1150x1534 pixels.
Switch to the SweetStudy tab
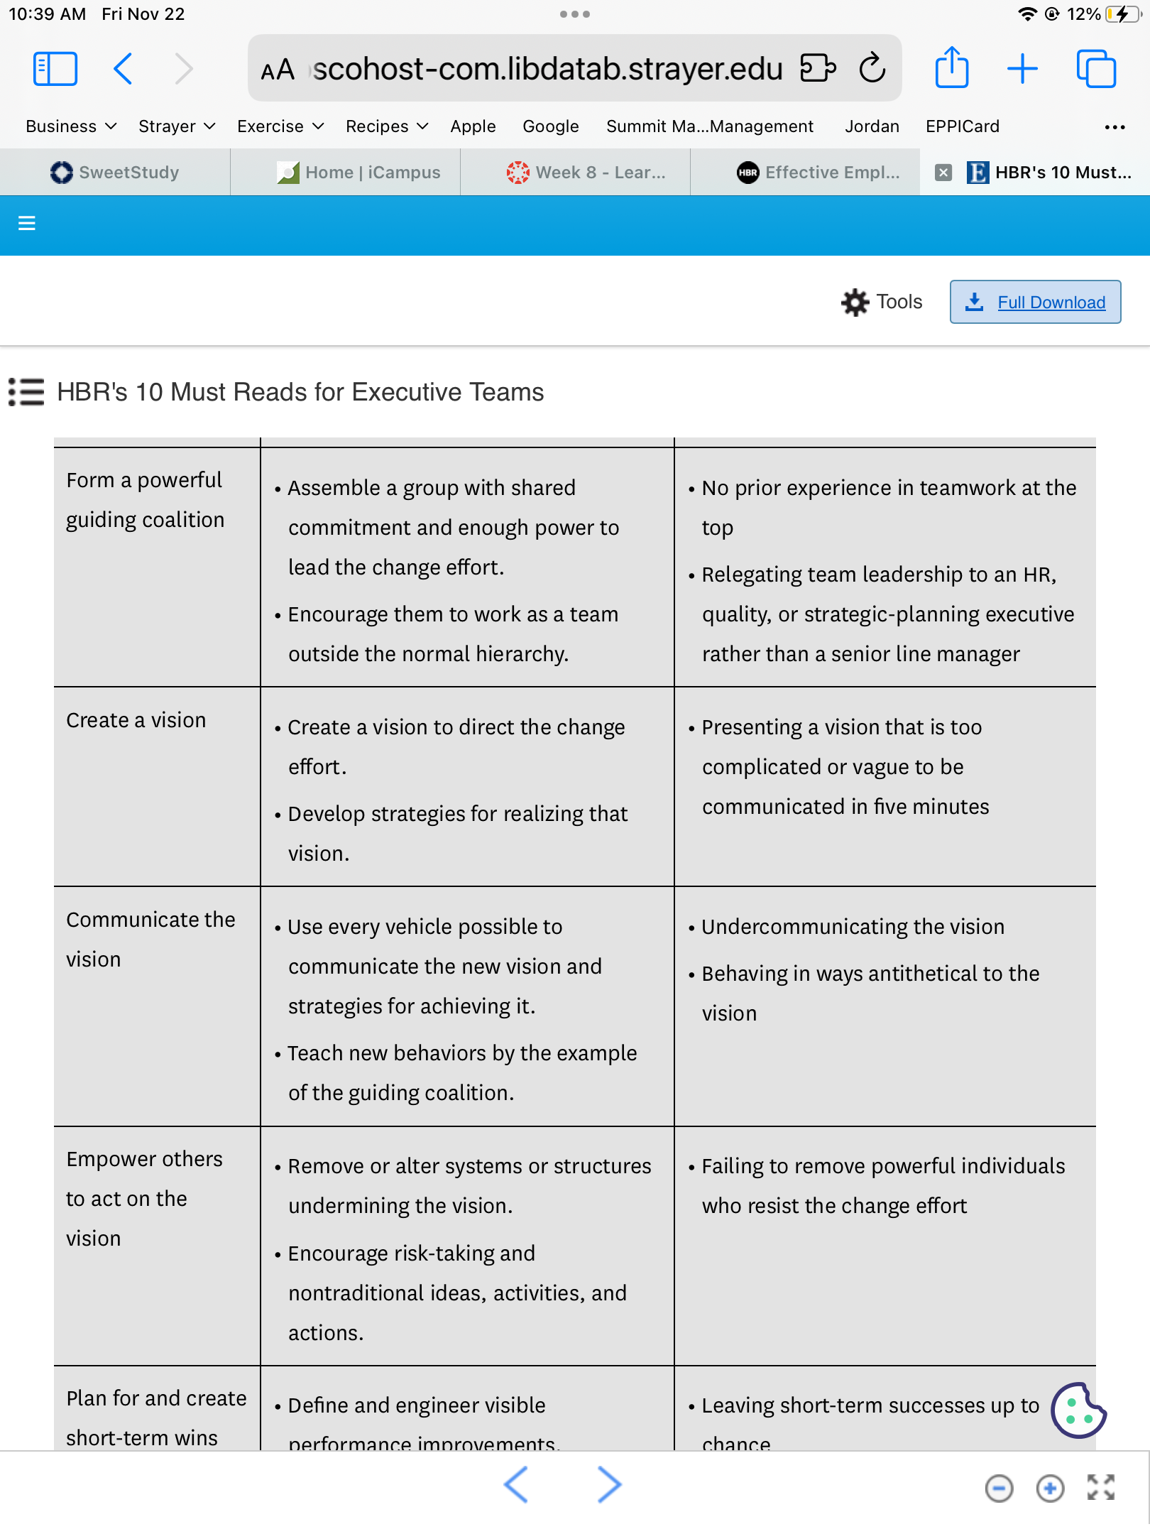click(x=115, y=173)
